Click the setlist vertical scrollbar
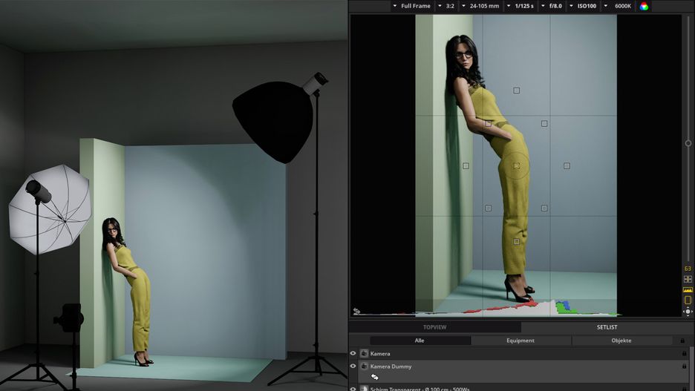Viewport: 695px width, 391px height. 691,369
